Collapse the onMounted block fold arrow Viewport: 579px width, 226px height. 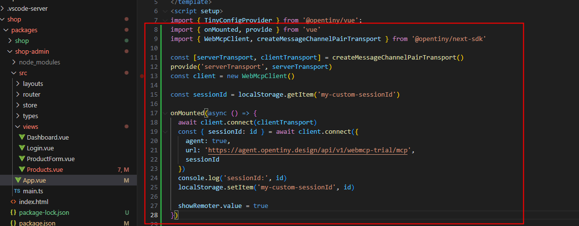[x=165, y=113]
